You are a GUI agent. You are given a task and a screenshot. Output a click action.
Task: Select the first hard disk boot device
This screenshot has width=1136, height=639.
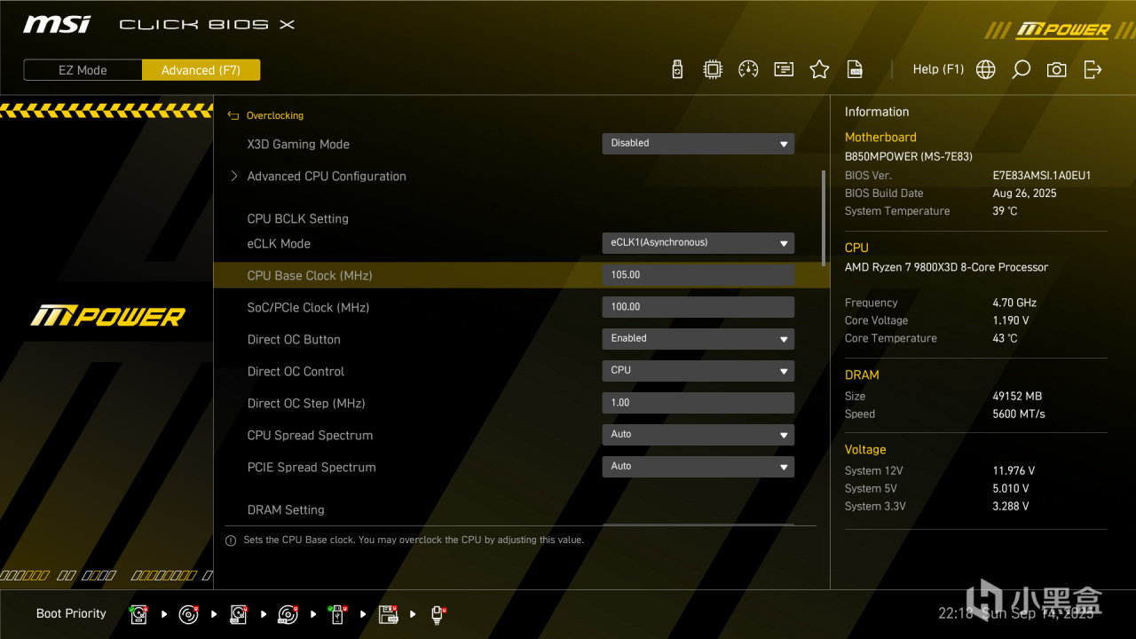(x=139, y=613)
